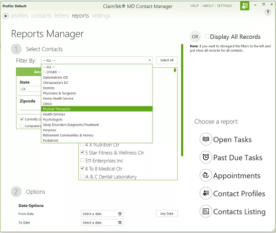Viewport: 276px width, 233px height.
Task: Click the Any Date button
Action: [x=167, y=213]
